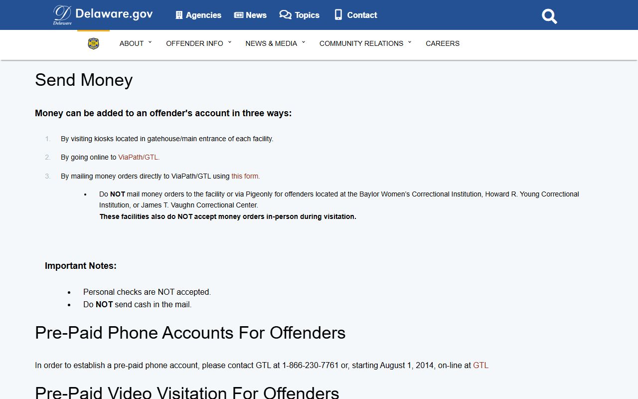Click the Department of Correction badge icon
The height and width of the screenshot is (399, 638).
(x=93, y=44)
